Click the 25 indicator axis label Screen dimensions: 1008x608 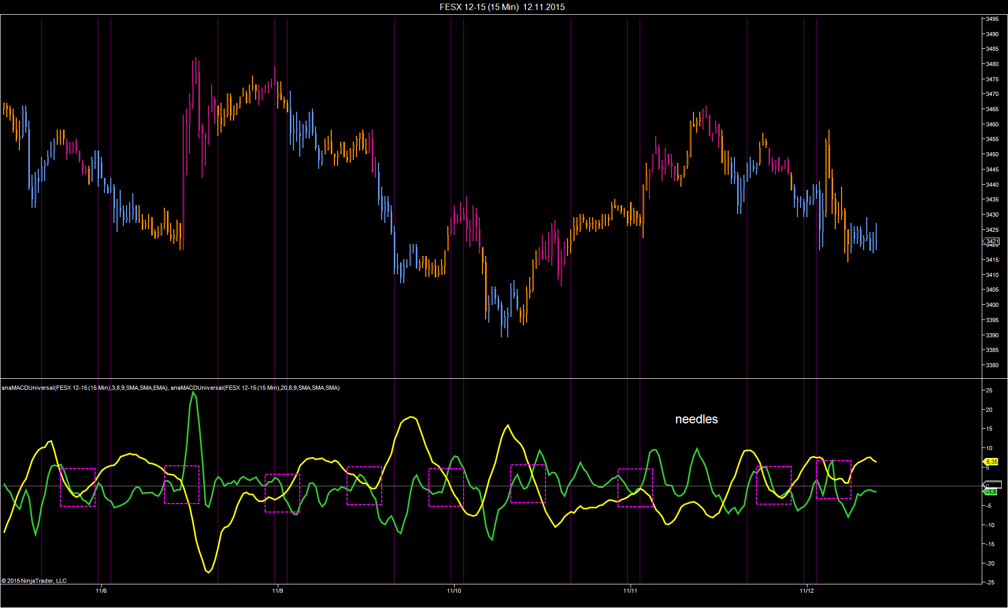pyautogui.click(x=989, y=390)
